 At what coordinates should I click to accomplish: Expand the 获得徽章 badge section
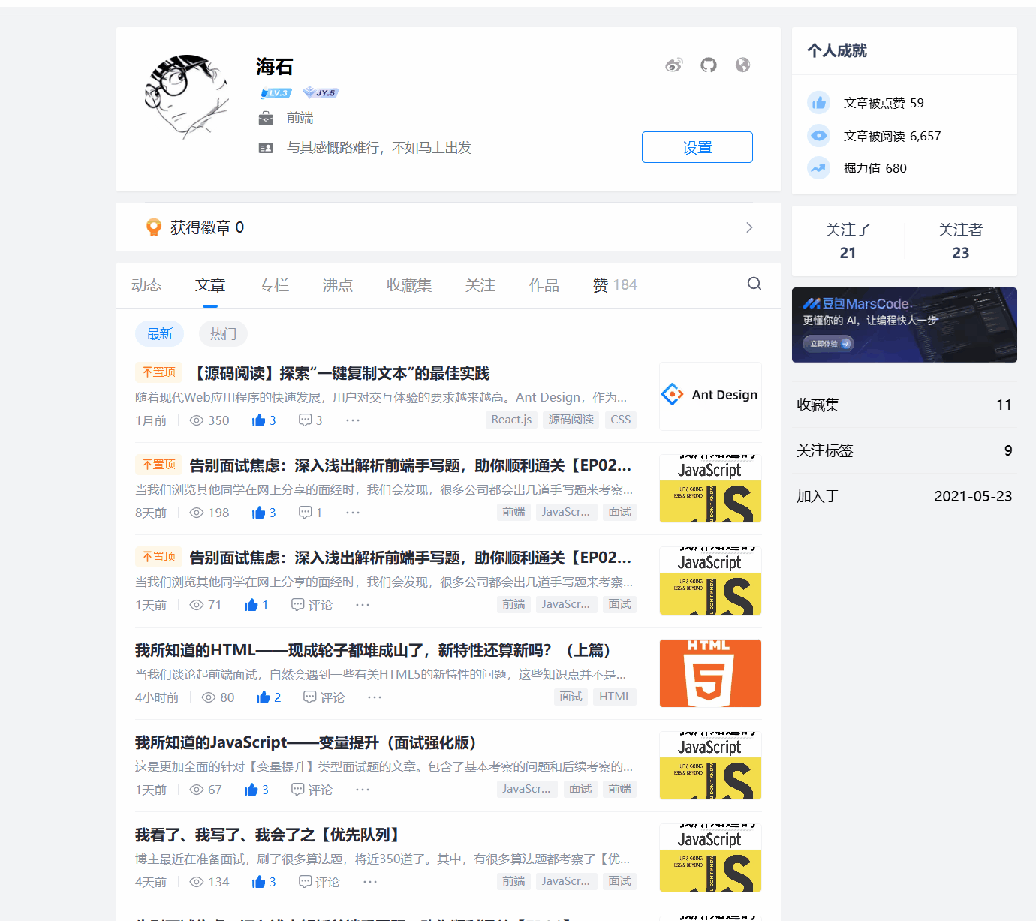(x=748, y=227)
